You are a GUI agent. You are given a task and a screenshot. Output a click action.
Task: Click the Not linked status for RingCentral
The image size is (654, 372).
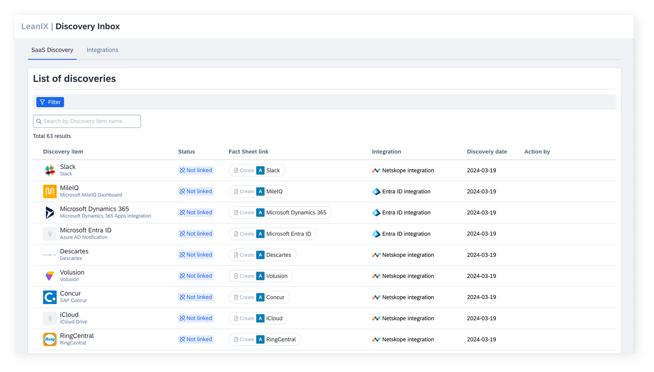tap(196, 340)
